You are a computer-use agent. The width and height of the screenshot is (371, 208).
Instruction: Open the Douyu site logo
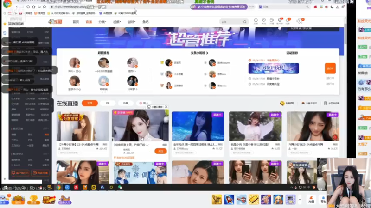55,22
